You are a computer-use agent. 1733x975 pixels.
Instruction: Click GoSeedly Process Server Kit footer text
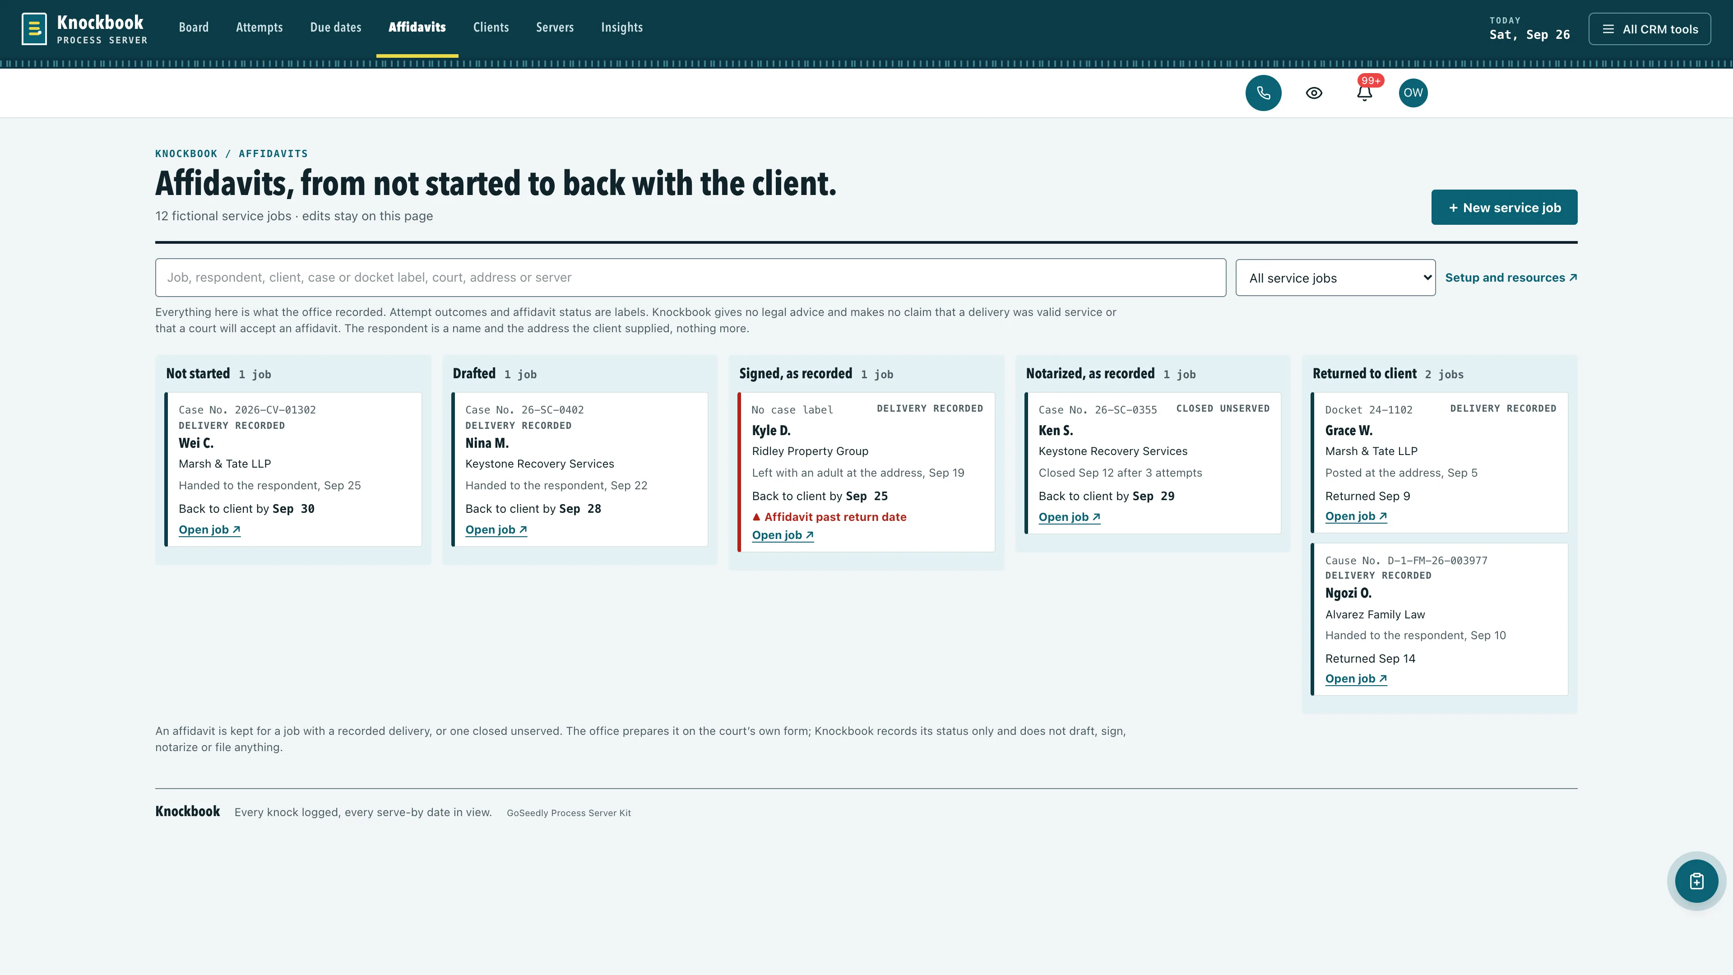pos(569,813)
